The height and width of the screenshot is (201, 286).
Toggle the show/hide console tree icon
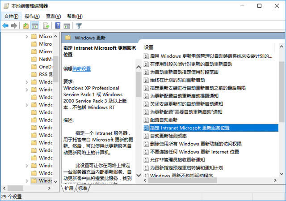[x=35, y=26]
